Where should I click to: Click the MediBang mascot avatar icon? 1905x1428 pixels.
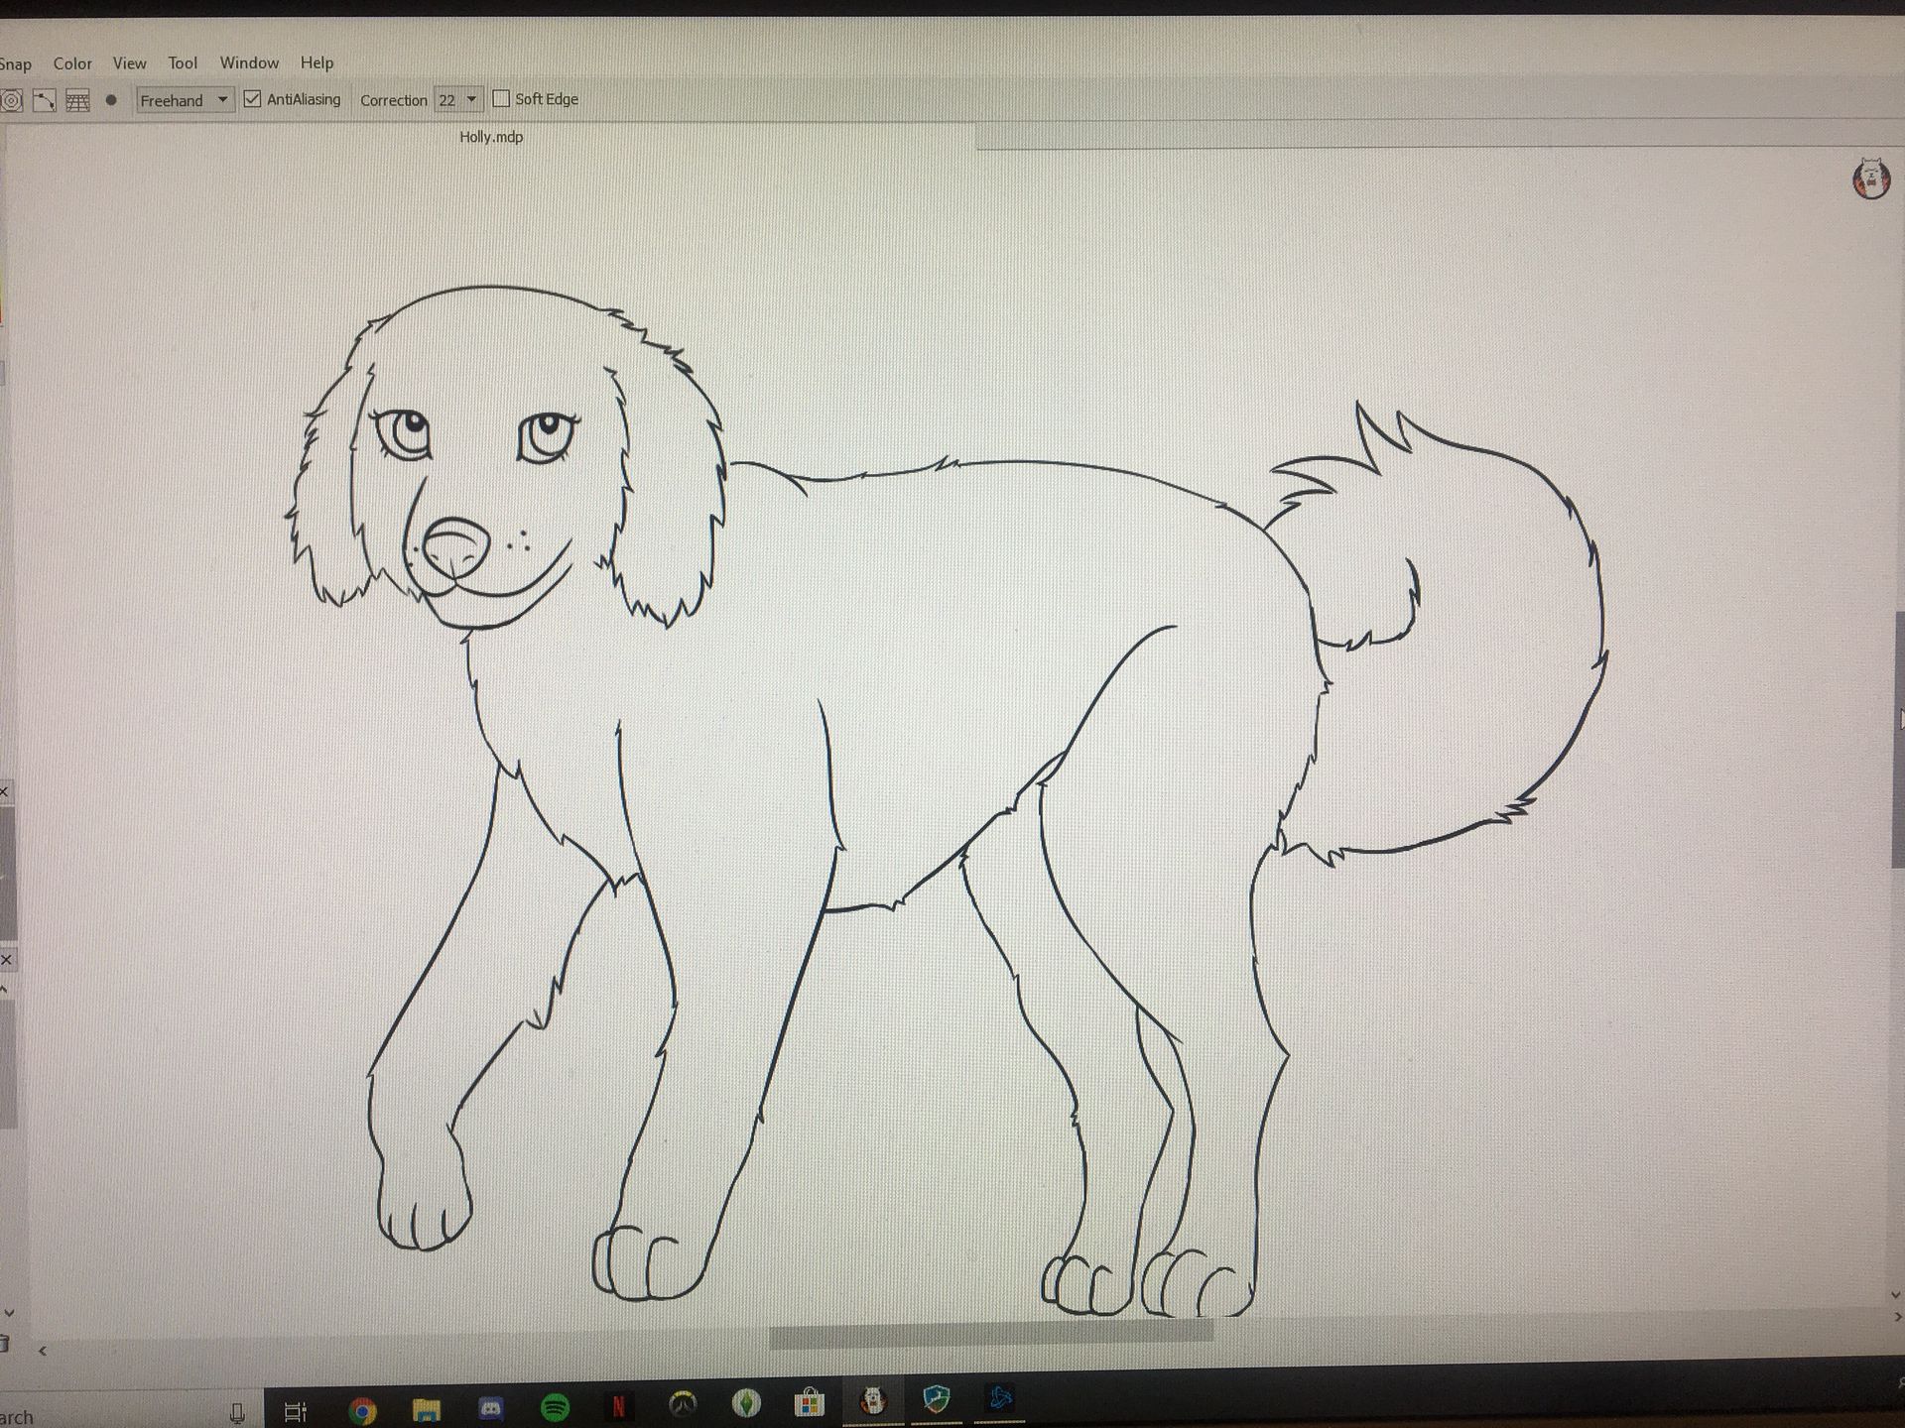coord(1871,178)
